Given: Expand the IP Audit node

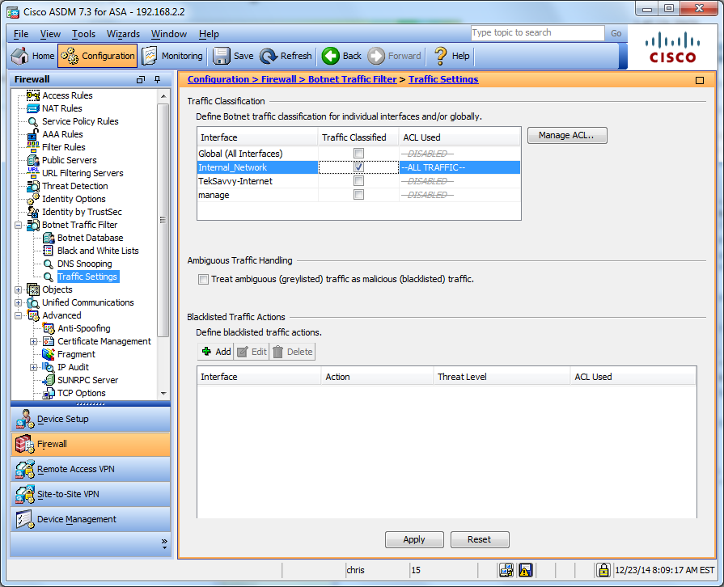Looking at the screenshot, I should click(33, 367).
